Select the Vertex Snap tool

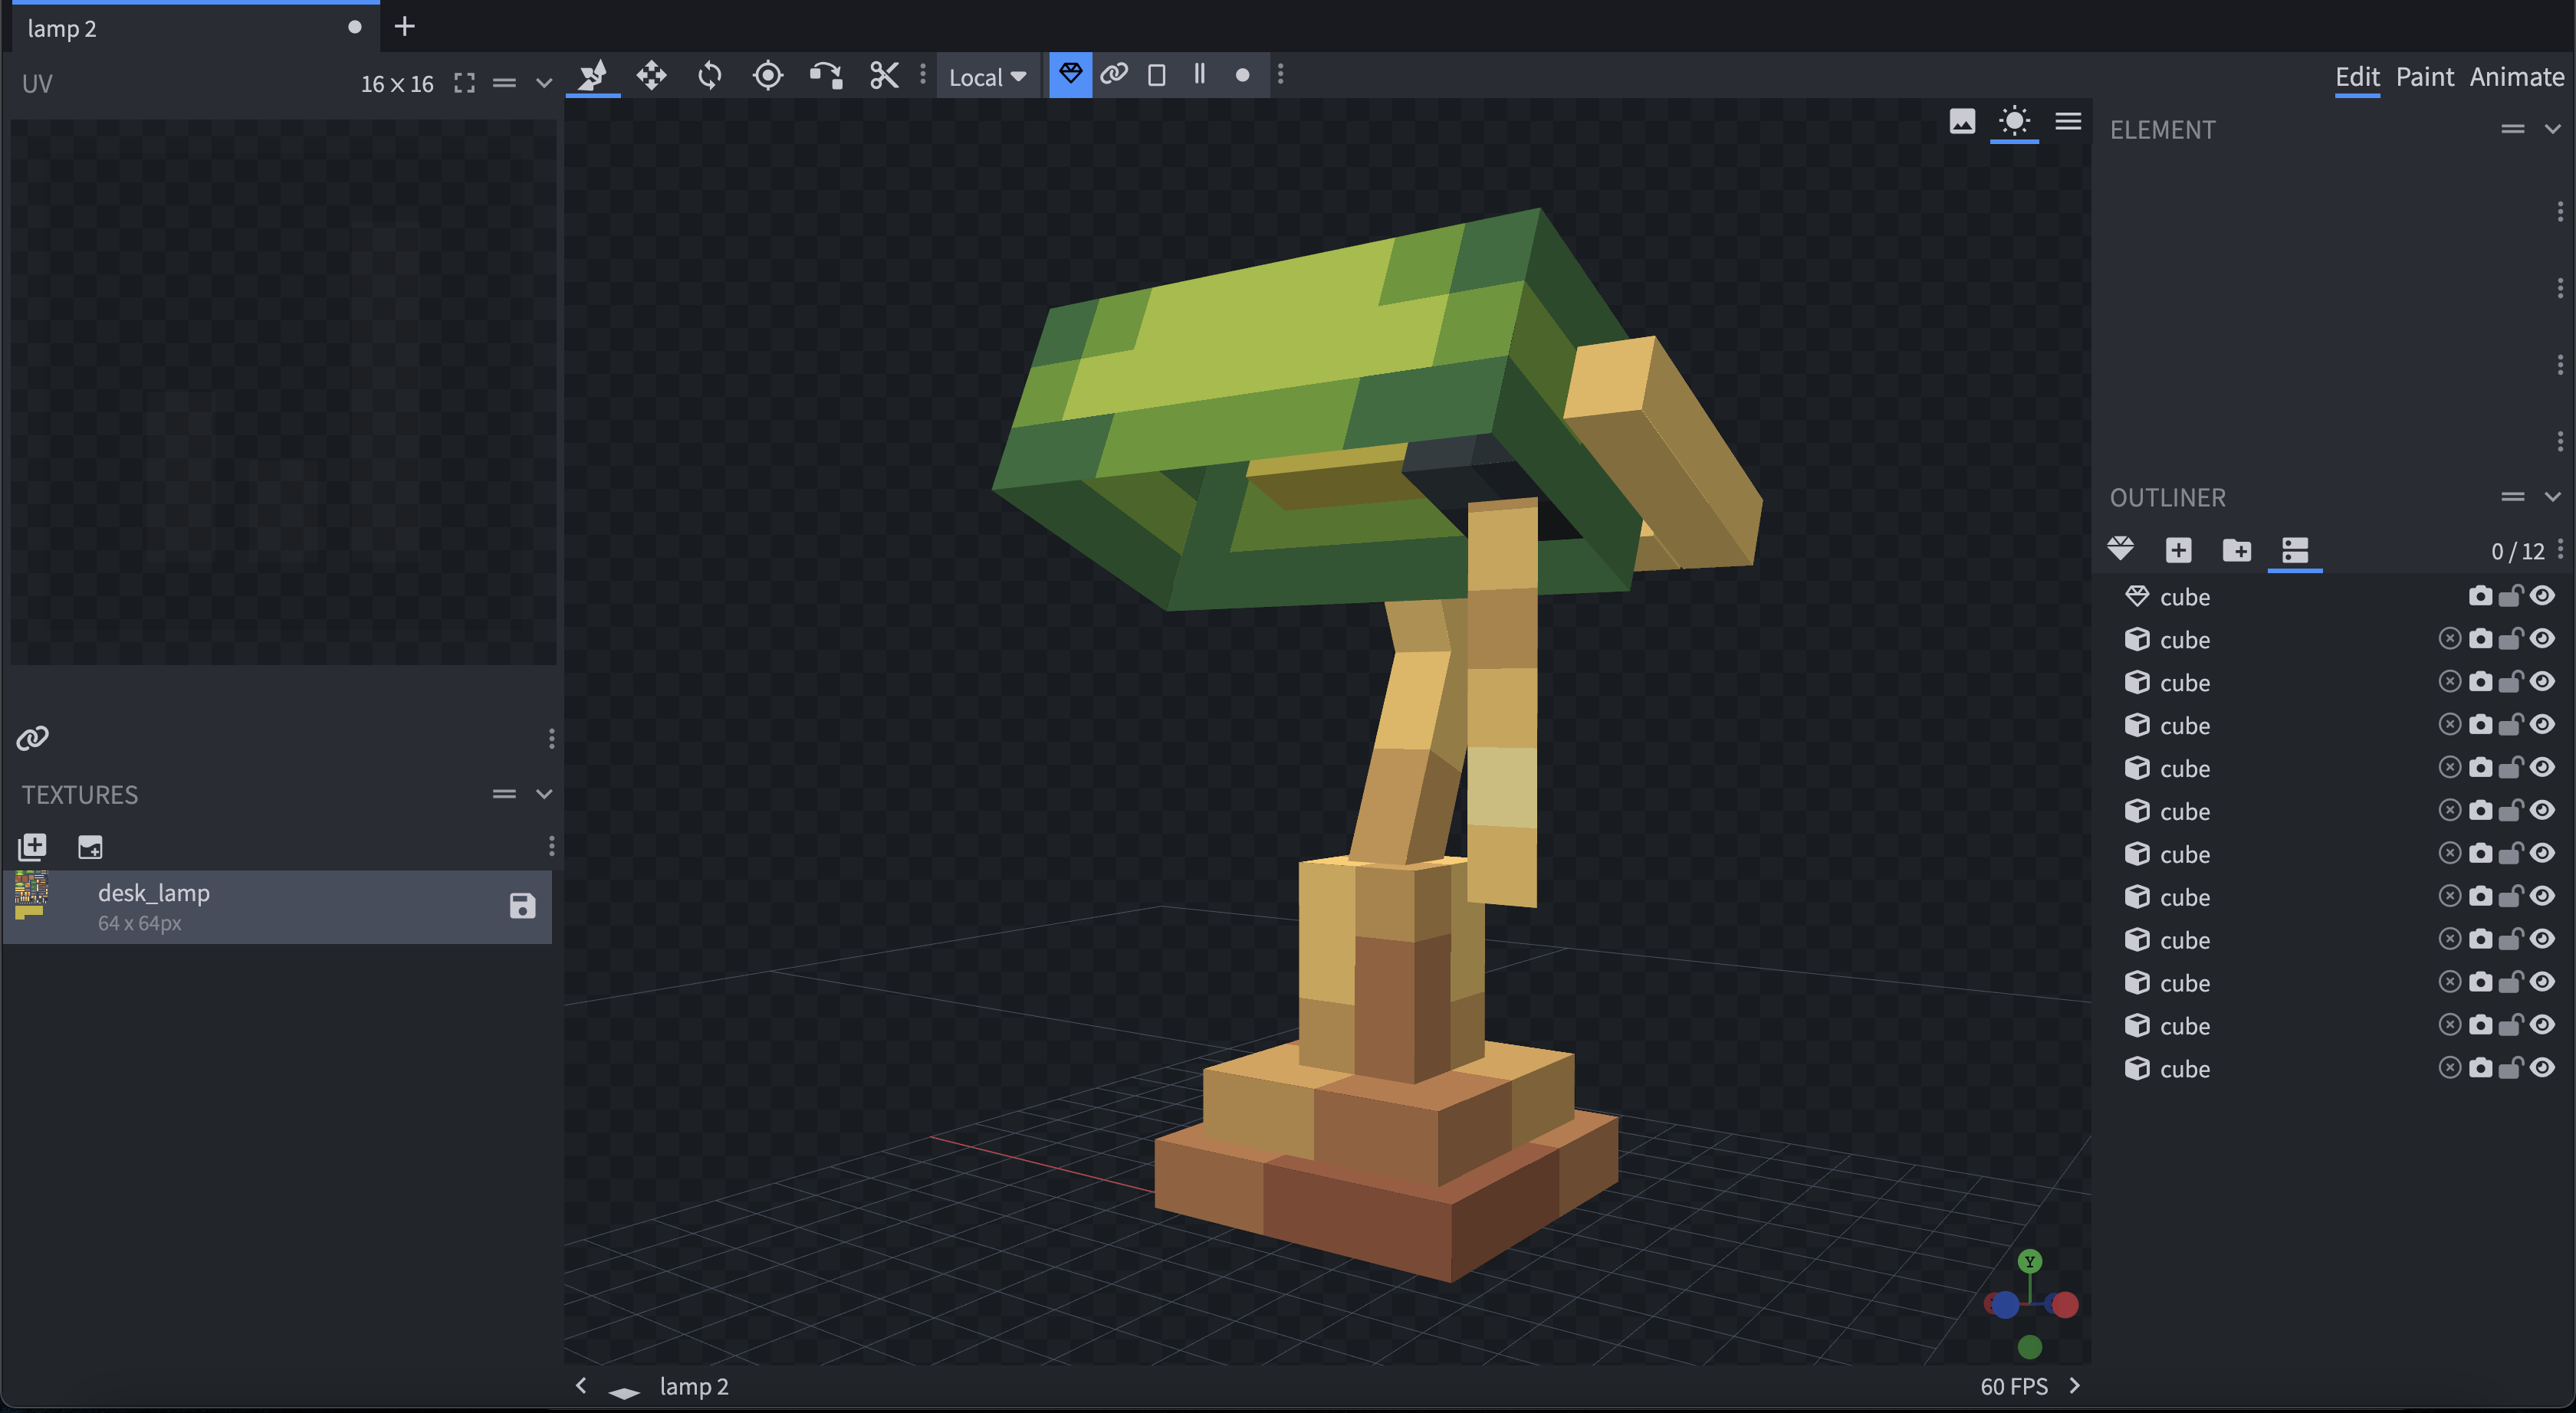click(826, 75)
